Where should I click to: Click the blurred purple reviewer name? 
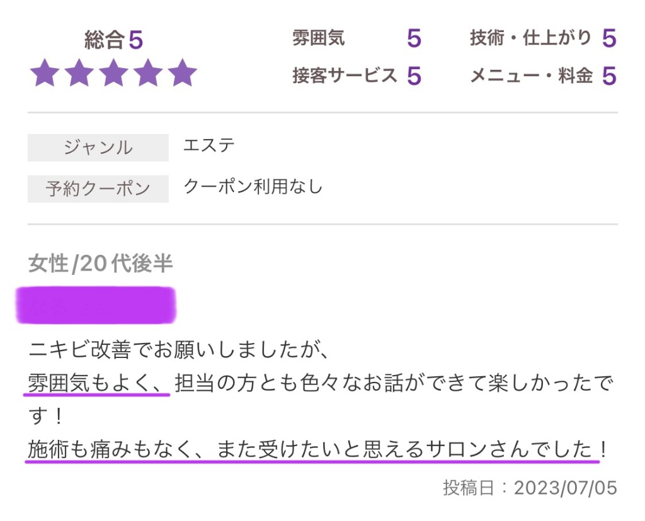pyautogui.click(x=96, y=306)
